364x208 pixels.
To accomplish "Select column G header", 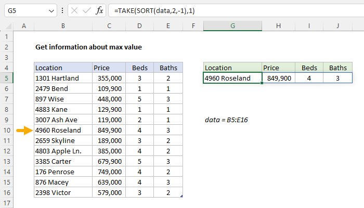I will [x=232, y=26].
